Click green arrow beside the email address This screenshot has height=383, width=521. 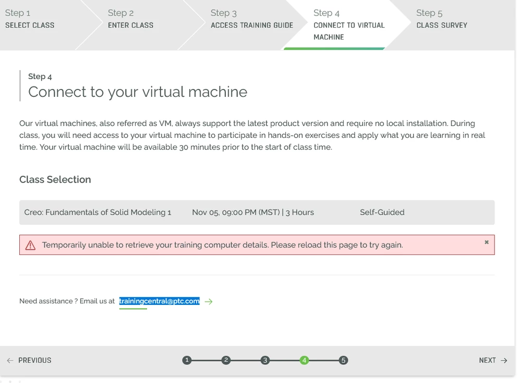coord(209,301)
